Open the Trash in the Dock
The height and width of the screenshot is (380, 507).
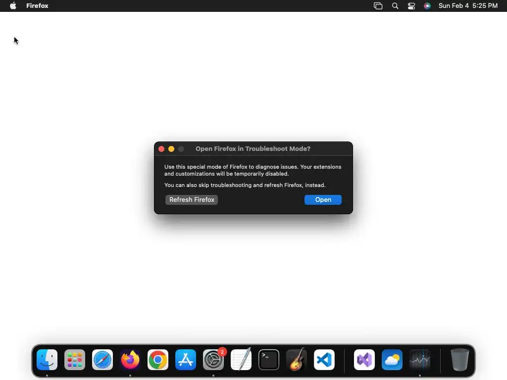coord(460,360)
